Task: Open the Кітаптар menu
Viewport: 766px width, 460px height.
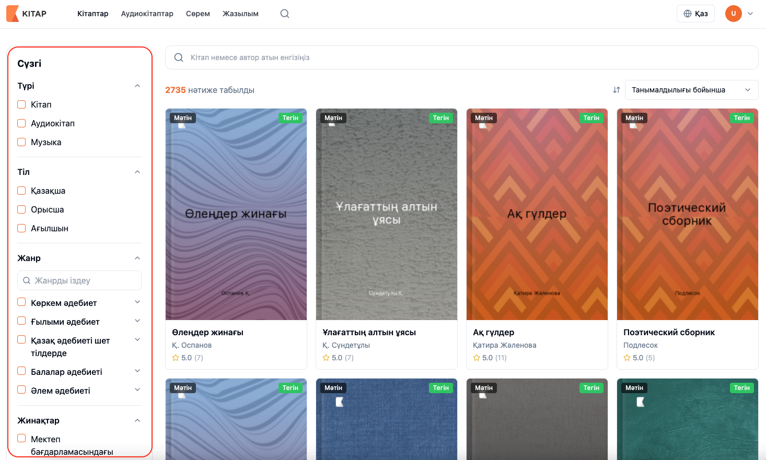Action: click(x=93, y=14)
